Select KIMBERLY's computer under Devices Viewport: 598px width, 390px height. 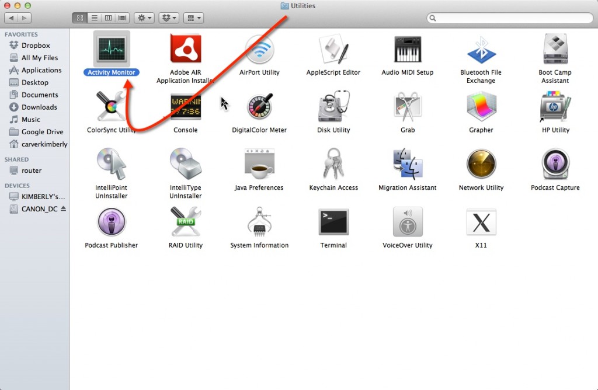34,197
